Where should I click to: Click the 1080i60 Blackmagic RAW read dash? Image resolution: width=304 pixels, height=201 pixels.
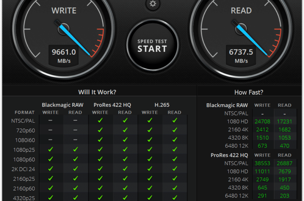click(x=75, y=139)
